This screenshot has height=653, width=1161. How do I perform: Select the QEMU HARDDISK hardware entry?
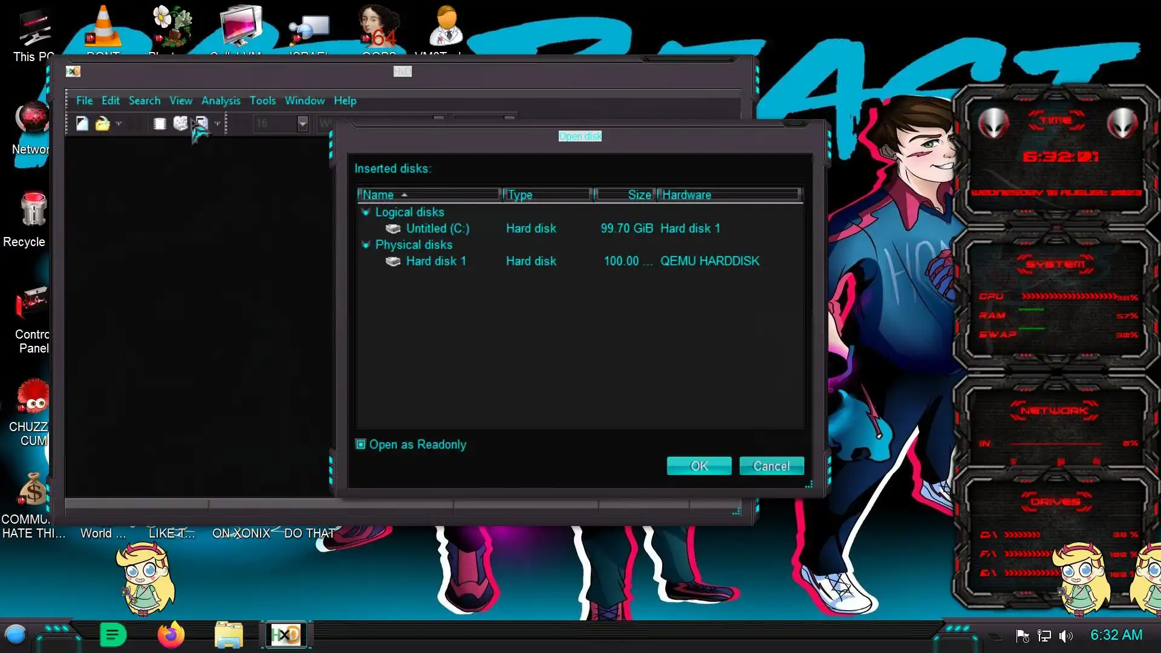(x=709, y=261)
